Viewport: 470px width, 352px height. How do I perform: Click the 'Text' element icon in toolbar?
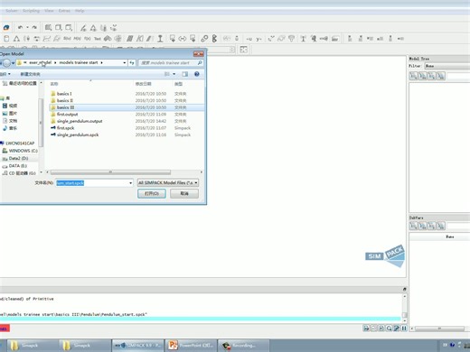point(98,39)
